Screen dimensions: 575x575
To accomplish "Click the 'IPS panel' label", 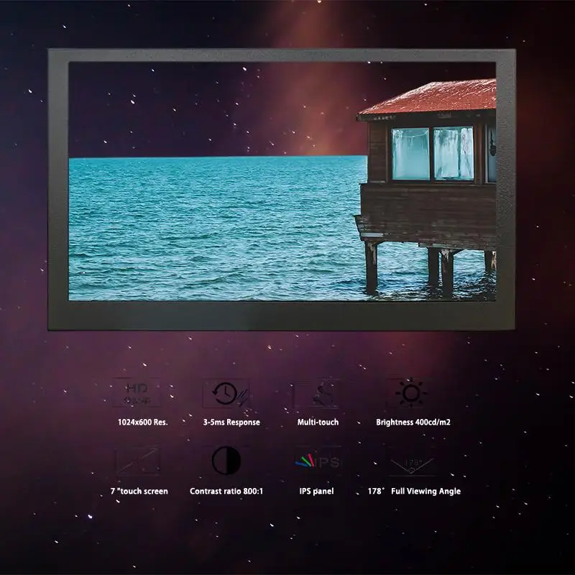I will point(316,491).
